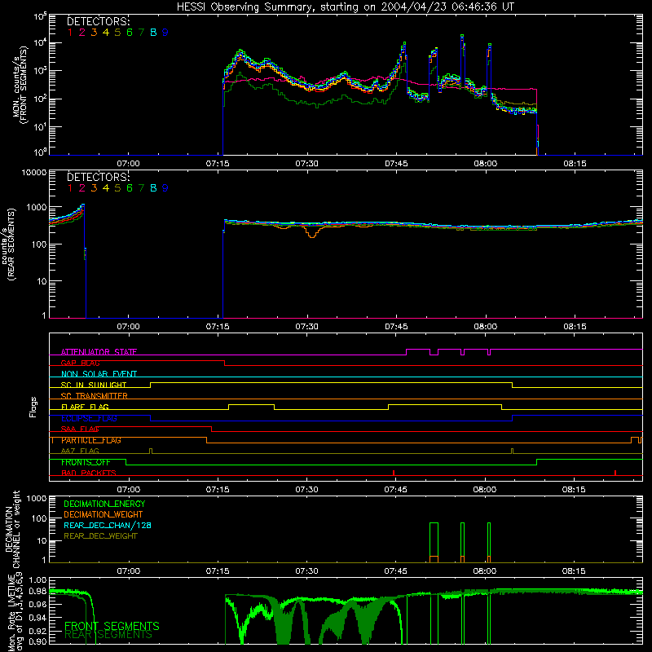Click the PARTICLE_FLAG label
652x652 pixels.
tap(91, 440)
